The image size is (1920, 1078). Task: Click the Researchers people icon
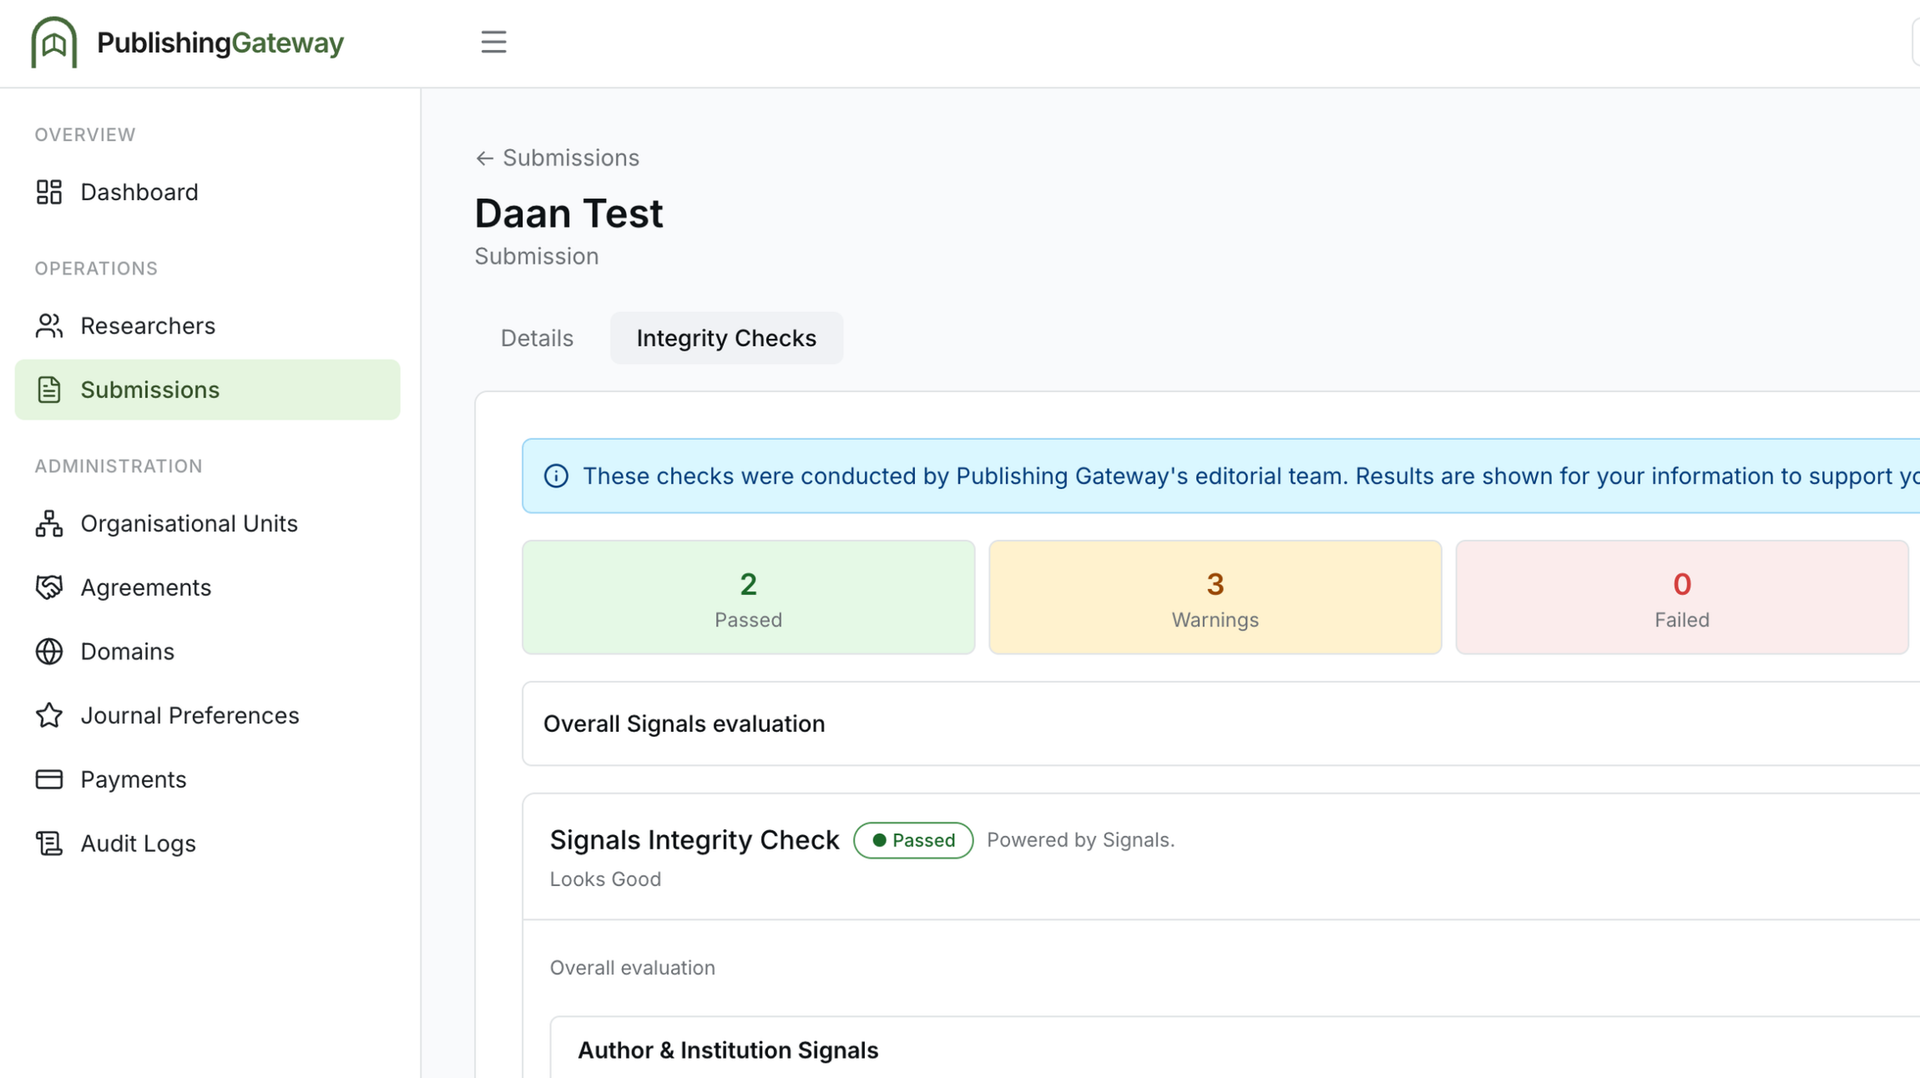coord(49,325)
